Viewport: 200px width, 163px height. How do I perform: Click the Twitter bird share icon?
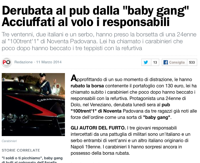[x=146, y=62]
